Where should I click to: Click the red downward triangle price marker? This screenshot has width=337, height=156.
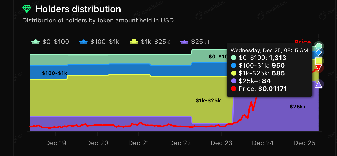[319, 68]
